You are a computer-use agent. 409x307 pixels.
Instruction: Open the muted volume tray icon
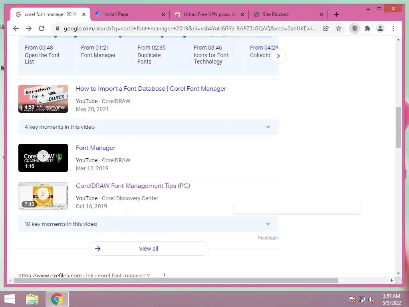click(x=371, y=299)
